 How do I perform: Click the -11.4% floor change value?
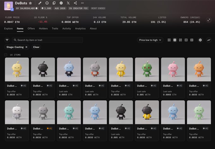coord(42,22)
